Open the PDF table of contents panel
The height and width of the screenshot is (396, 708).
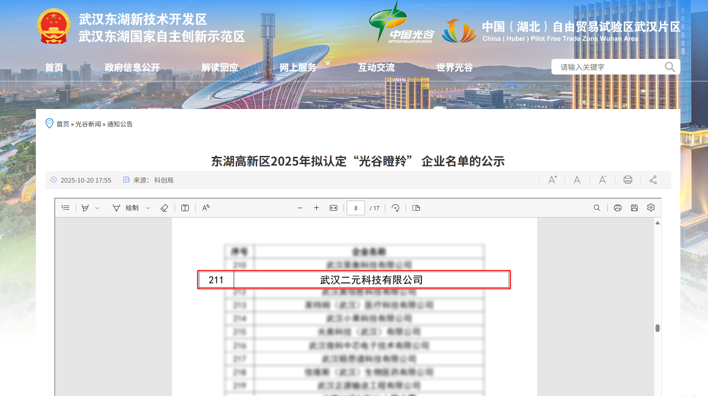(65, 208)
